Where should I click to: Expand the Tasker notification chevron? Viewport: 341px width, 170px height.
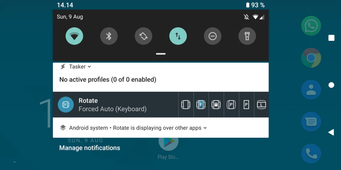[89, 67]
